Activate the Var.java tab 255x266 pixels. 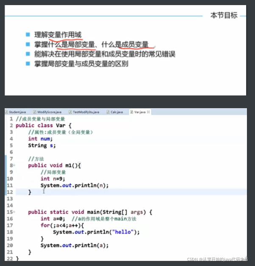[x=140, y=112]
